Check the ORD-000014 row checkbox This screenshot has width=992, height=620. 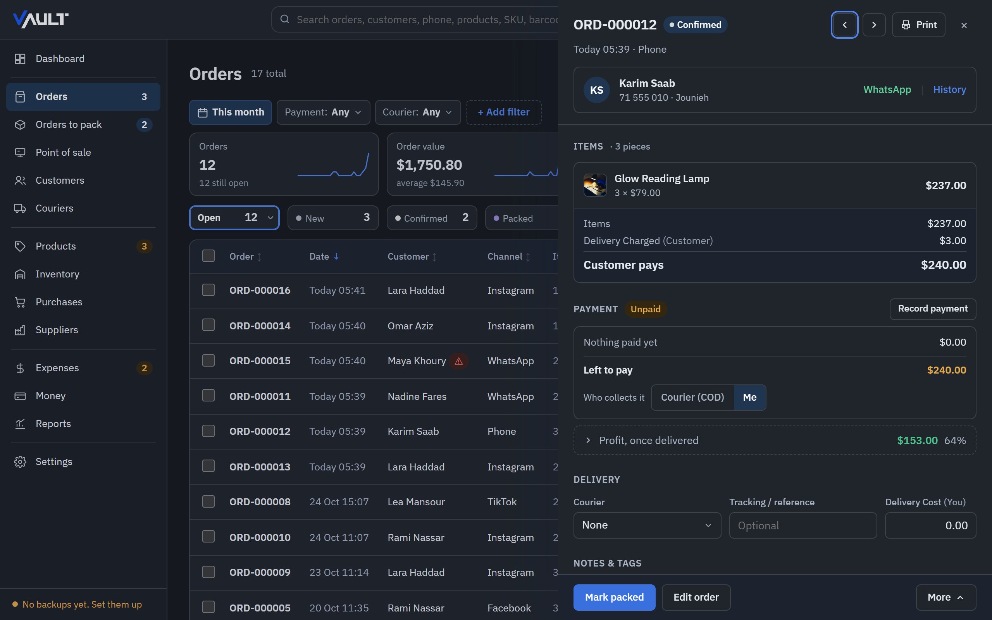click(x=208, y=325)
